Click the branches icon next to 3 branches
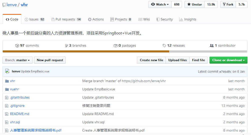 (66, 46)
